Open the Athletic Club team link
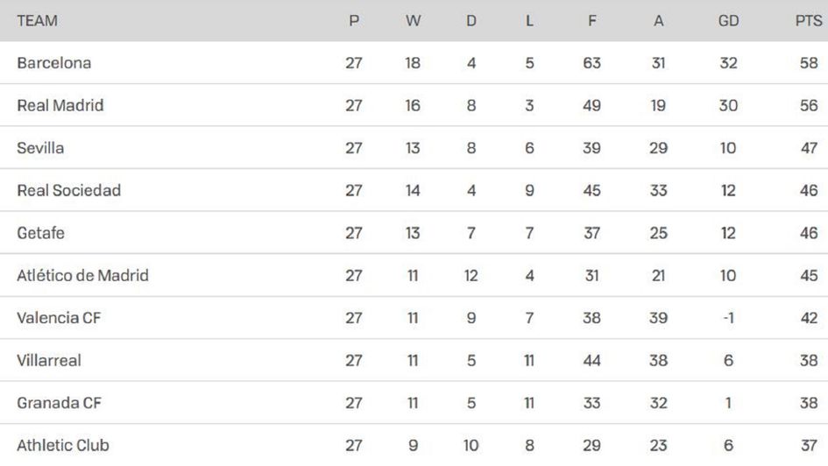The height and width of the screenshot is (466, 828). (x=63, y=445)
